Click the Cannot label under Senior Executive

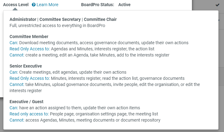tap(17, 84)
